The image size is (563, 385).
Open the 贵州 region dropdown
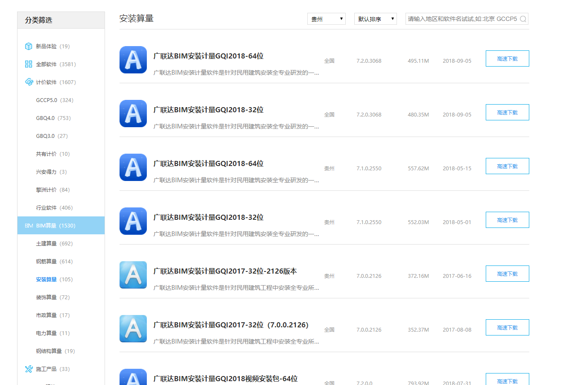pyautogui.click(x=327, y=19)
